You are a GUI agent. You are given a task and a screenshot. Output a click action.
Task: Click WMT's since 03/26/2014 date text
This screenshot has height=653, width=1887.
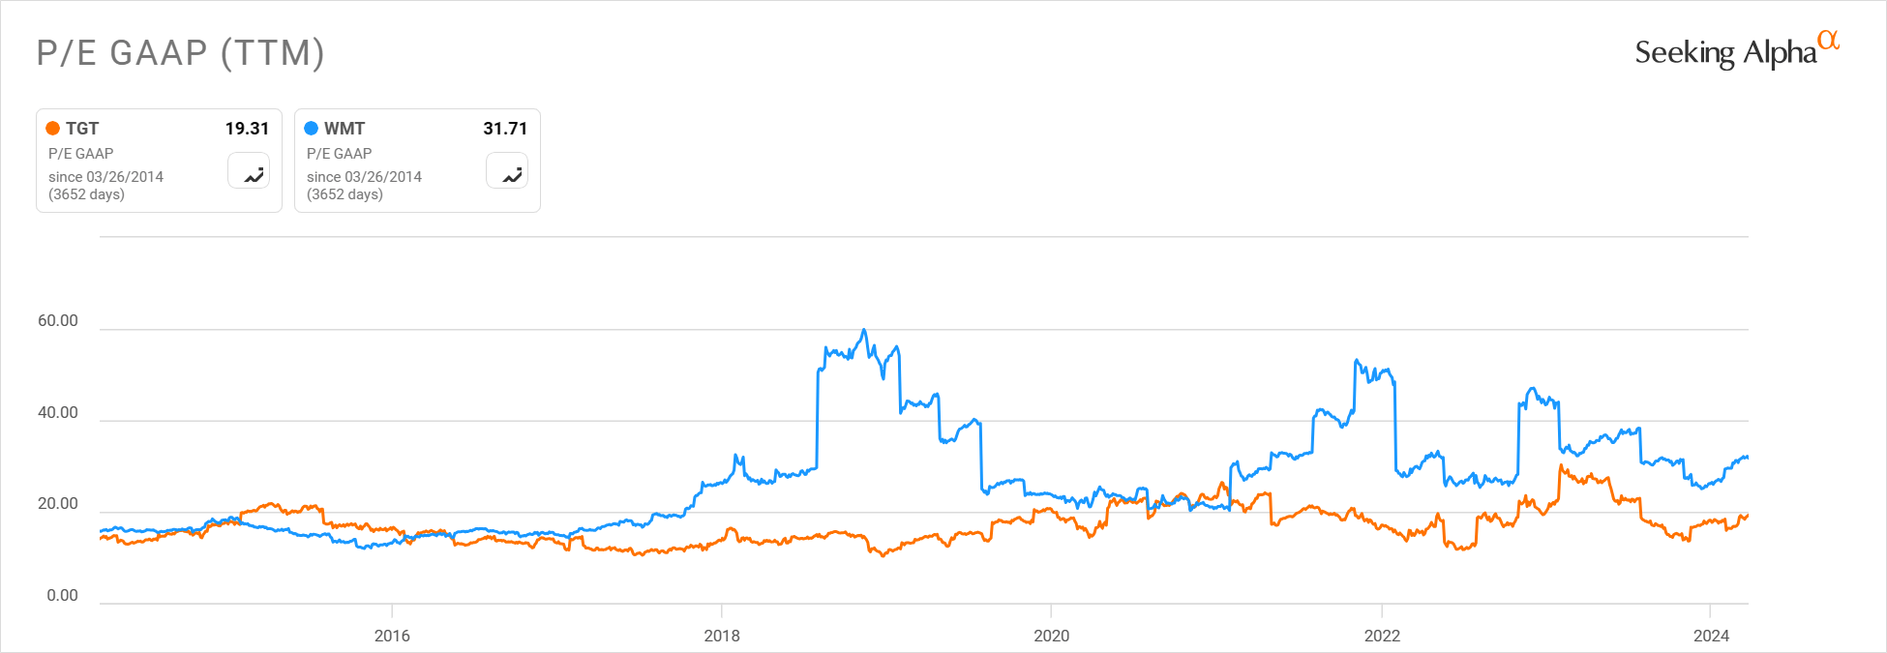(364, 177)
